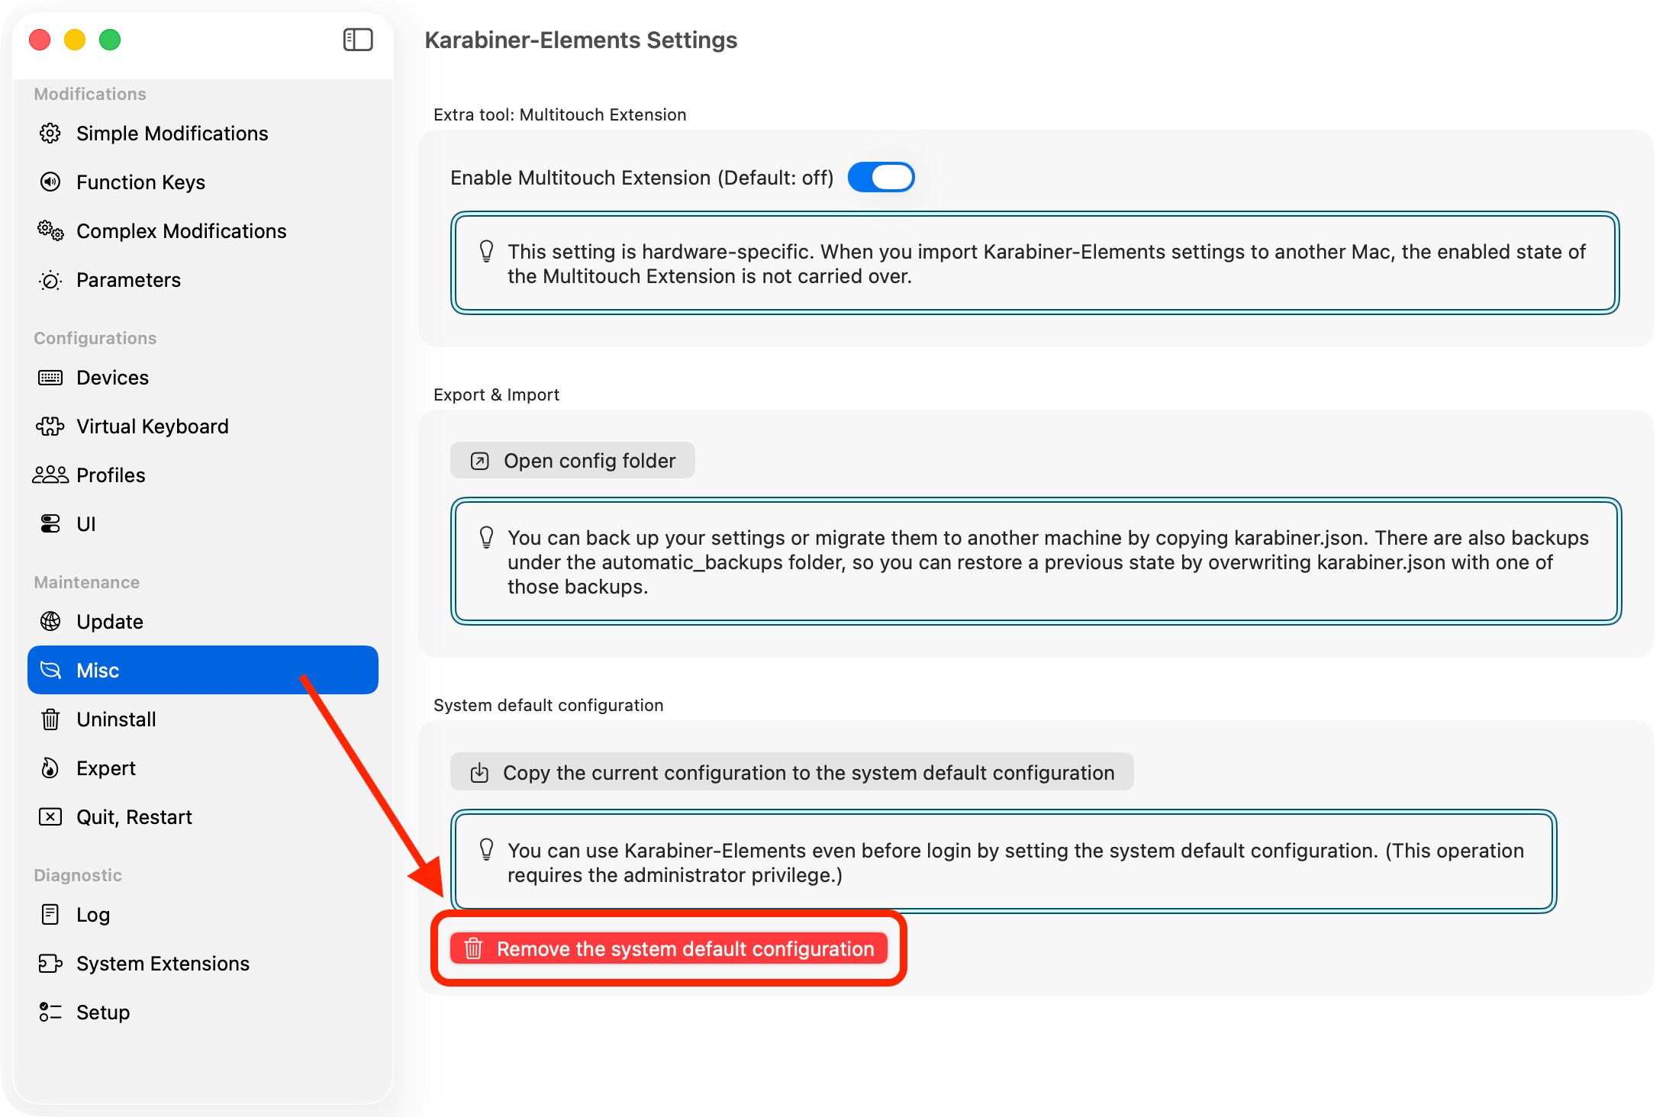This screenshot has height=1117, width=1679.
Task: Click the gear icon beside Simple Modifications
Action: (x=50, y=134)
